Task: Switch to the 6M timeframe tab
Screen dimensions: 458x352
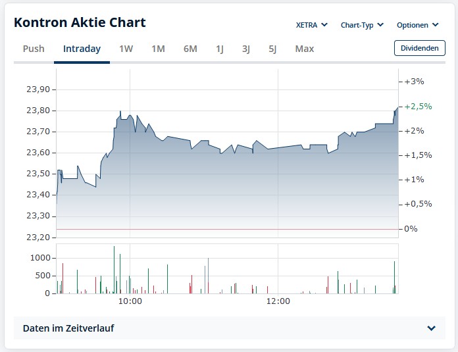Action: click(x=190, y=49)
